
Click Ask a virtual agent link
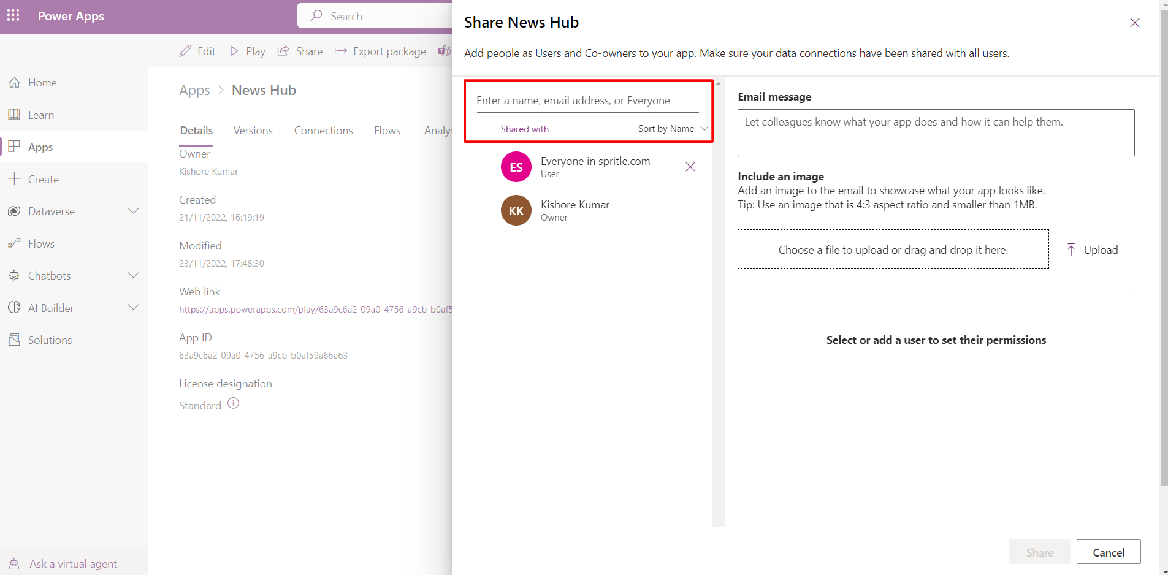pyautogui.click(x=73, y=563)
